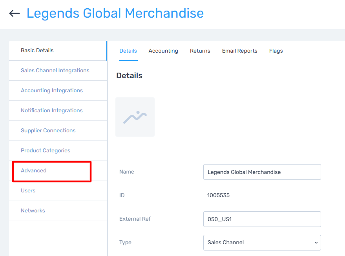Viewport: 345px width, 256px height.
Task: Open the Flags tab
Action: point(276,51)
